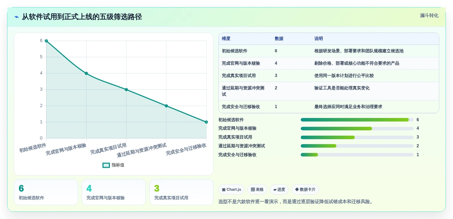The height and width of the screenshot is (219, 453).
Task: Click the chart point for 完成真实项目试用
Action: [126, 90]
